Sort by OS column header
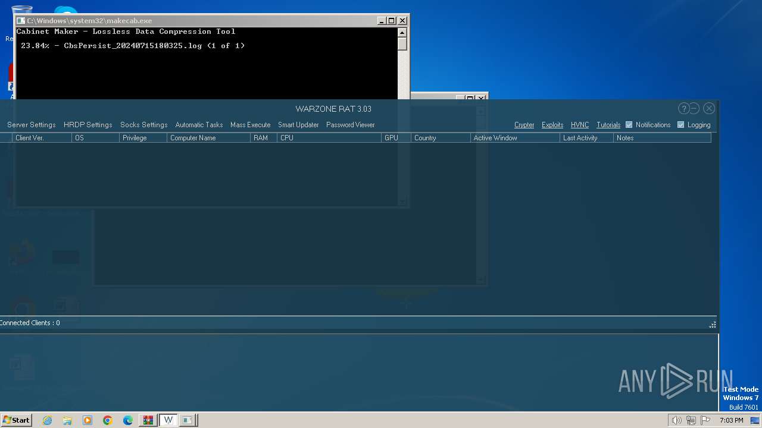The height and width of the screenshot is (428, 762). pyautogui.click(x=95, y=138)
